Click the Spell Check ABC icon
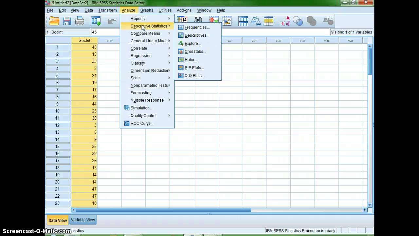Screen dimensions: 419x236 tap(328, 21)
